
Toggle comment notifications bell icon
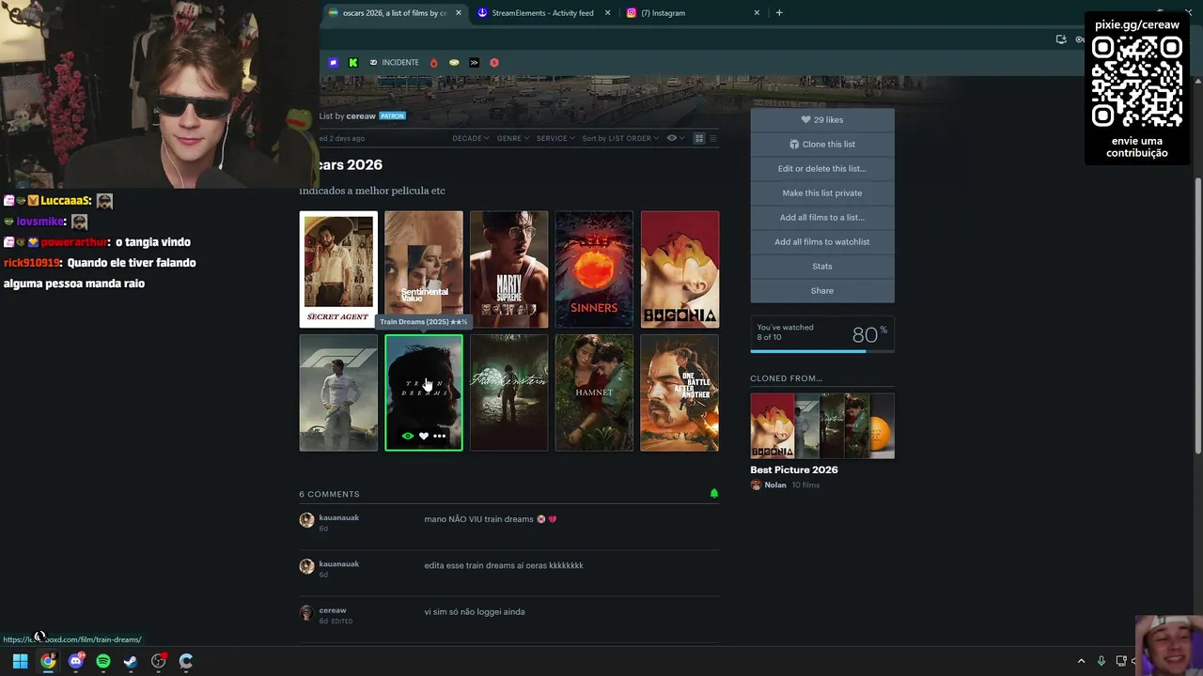pyautogui.click(x=714, y=494)
